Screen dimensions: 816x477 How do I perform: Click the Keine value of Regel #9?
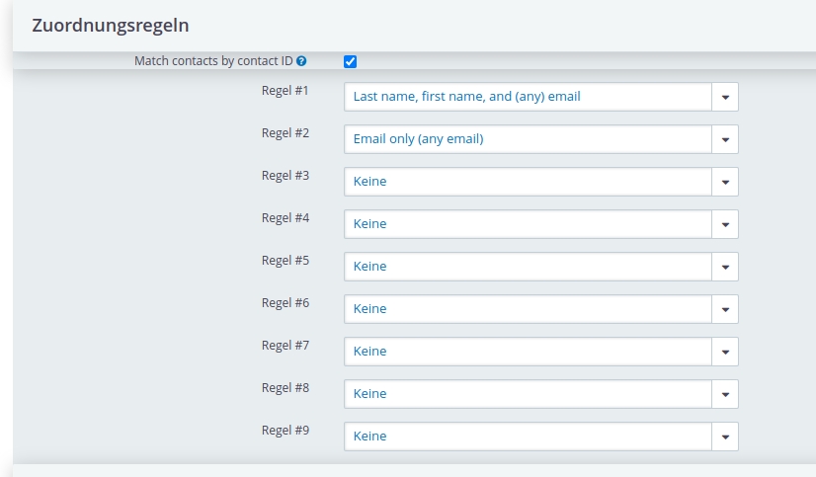pyautogui.click(x=370, y=437)
